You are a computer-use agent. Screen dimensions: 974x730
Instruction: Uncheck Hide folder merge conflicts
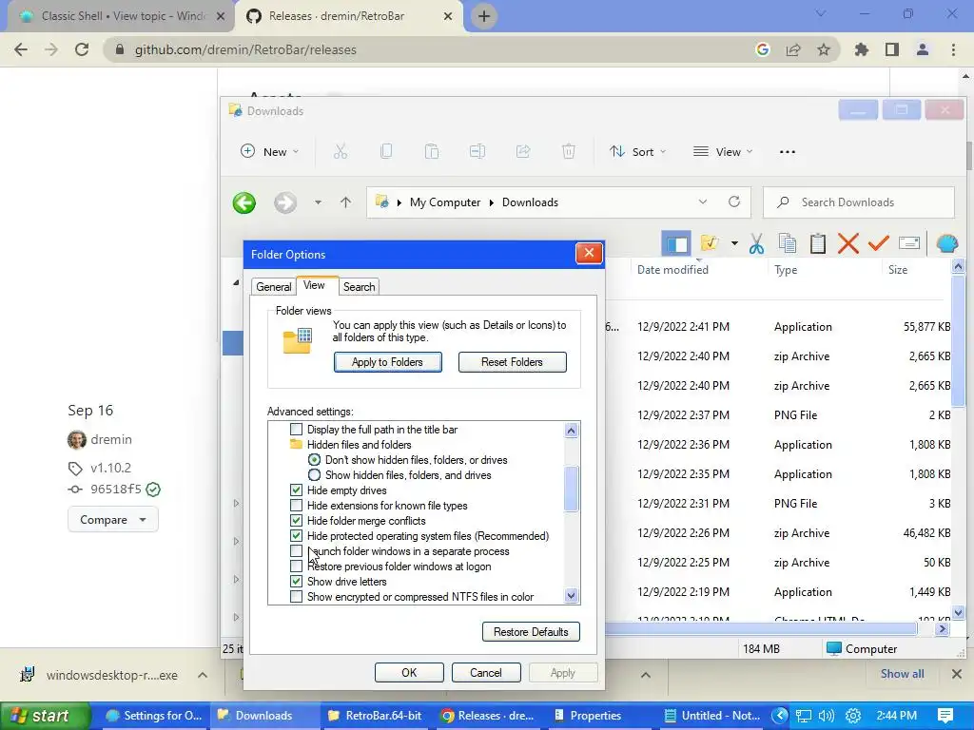[x=297, y=521]
